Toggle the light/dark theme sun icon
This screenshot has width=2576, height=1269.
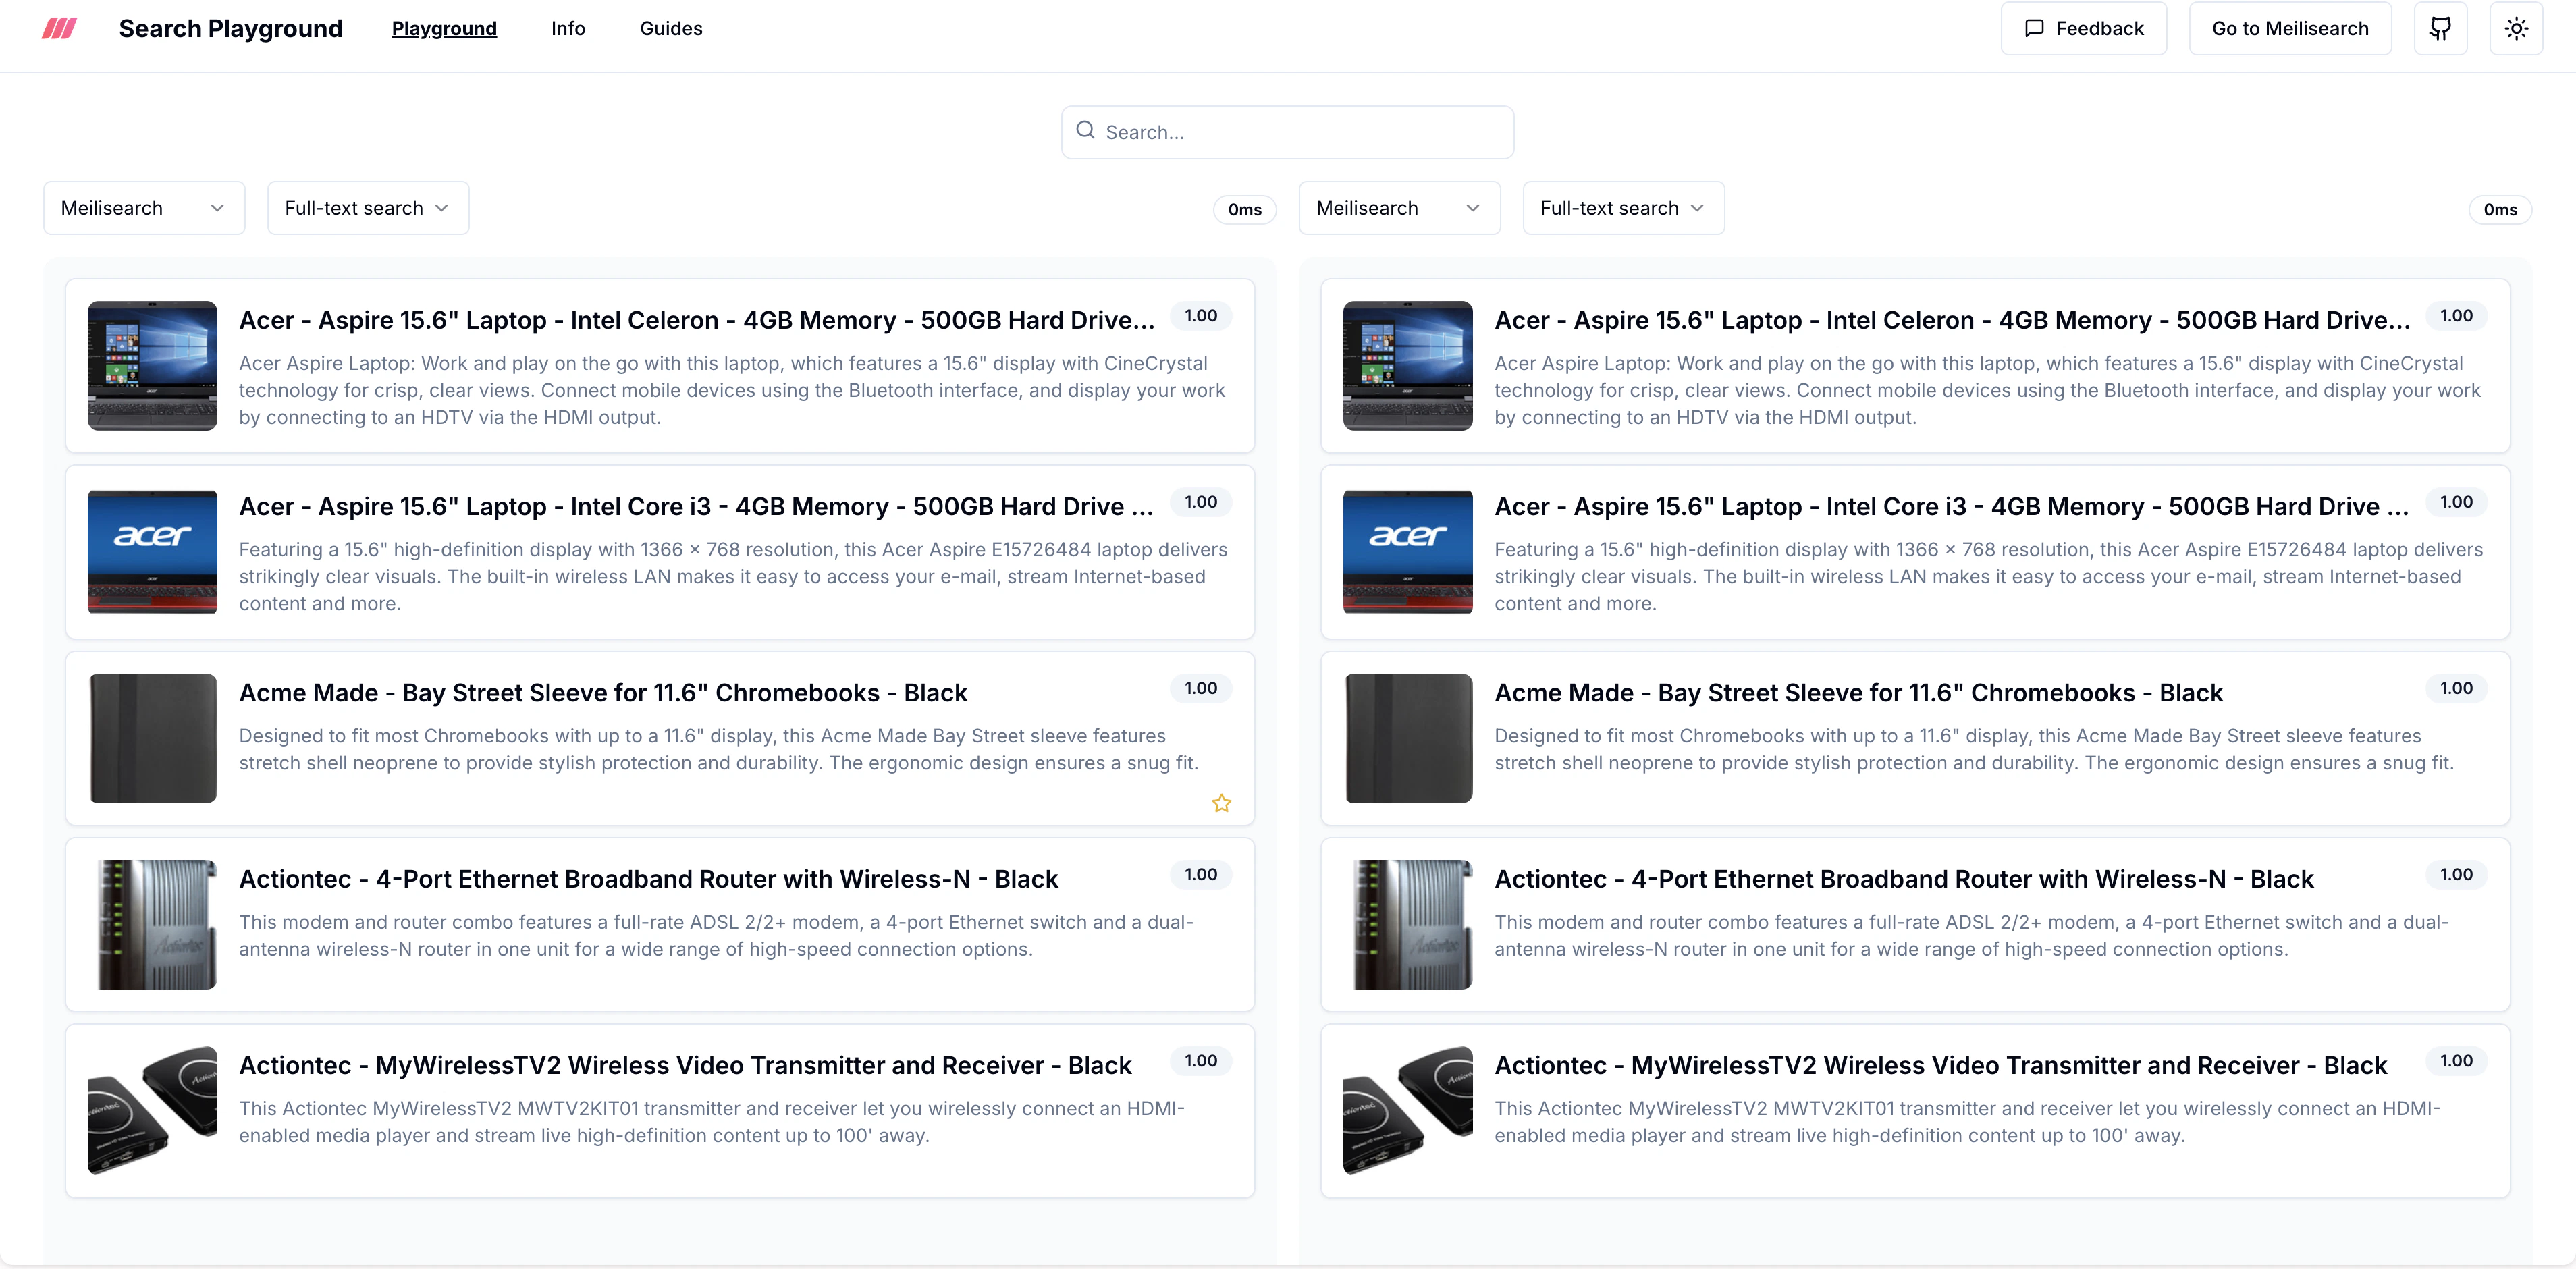[2517, 28]
